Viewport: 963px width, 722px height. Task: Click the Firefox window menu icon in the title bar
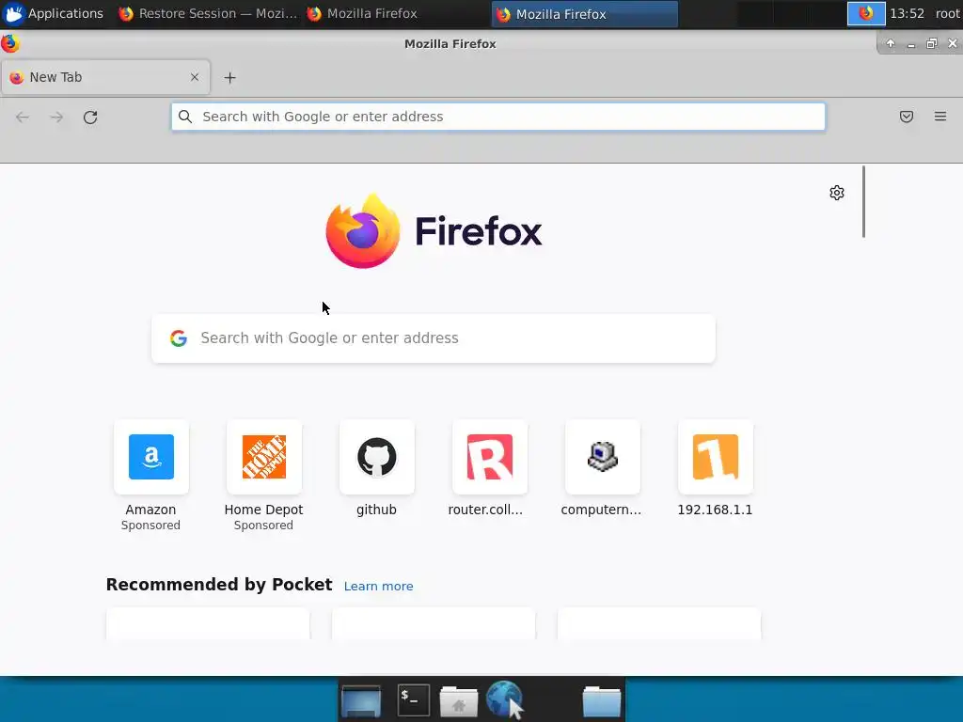pyautogui.click(x=9, y=43)
